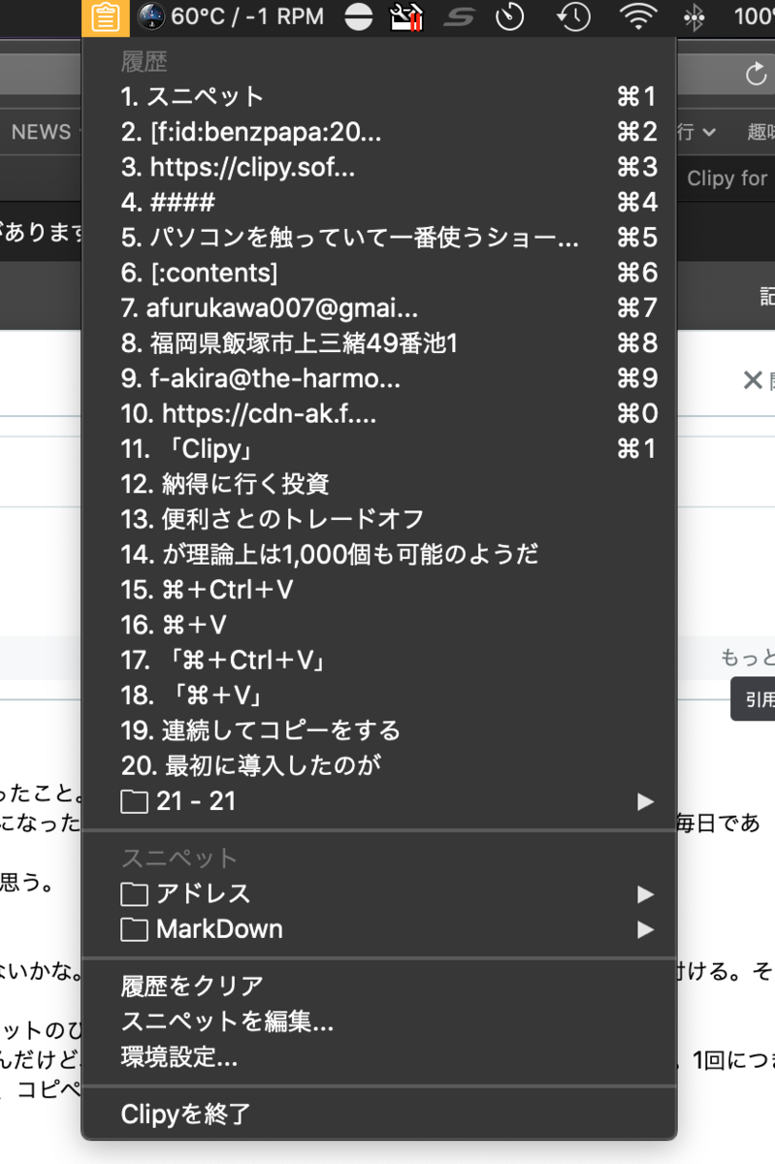775x1164 pixels.
Task: Click the Clipy clipboard icon in menu bar
Action: point(106,16)
